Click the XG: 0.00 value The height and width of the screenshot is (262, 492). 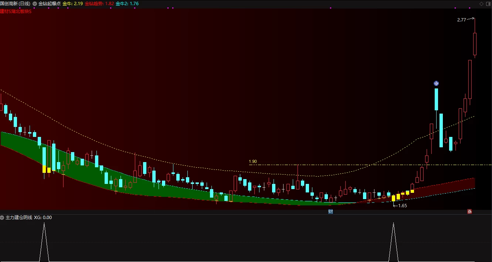(x=43, y=218)
